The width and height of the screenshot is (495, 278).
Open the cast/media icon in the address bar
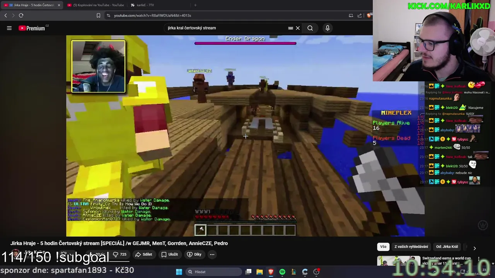(x=351, y=15)
